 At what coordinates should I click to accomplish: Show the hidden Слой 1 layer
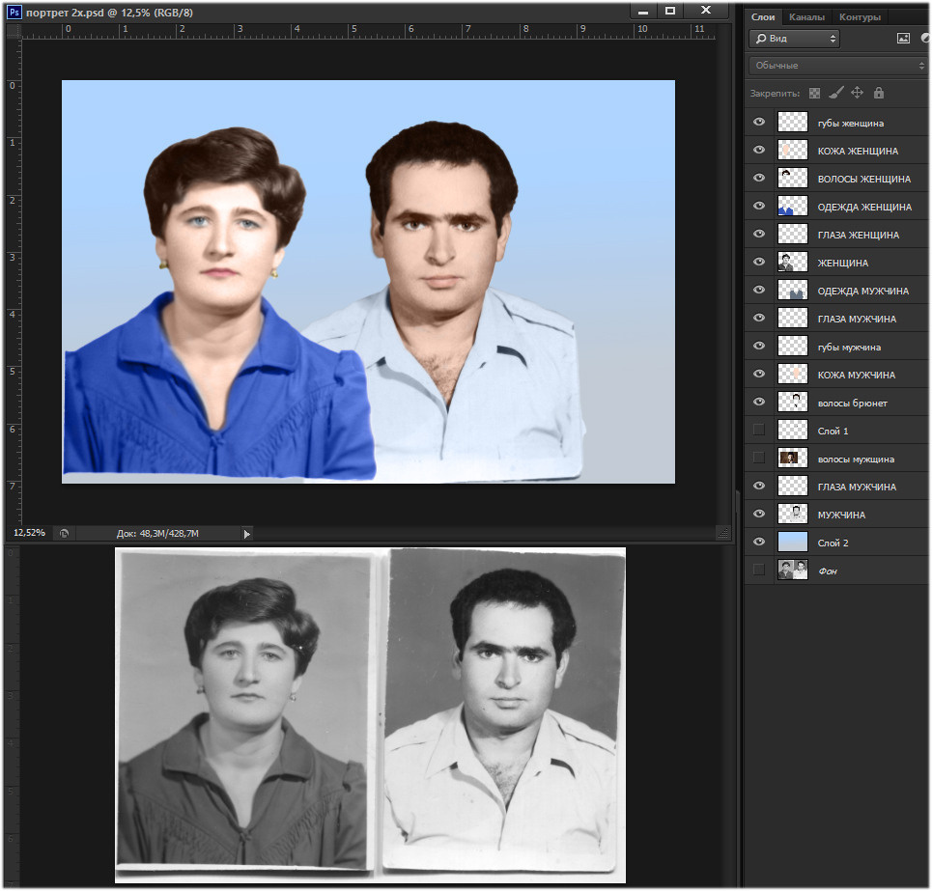tap(759, 431)
